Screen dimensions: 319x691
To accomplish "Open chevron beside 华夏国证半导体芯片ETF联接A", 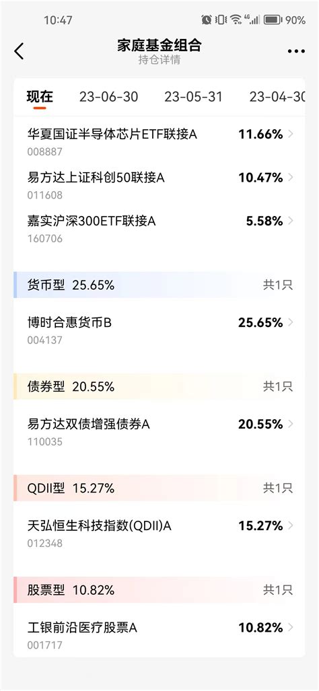I will (291, 135).
